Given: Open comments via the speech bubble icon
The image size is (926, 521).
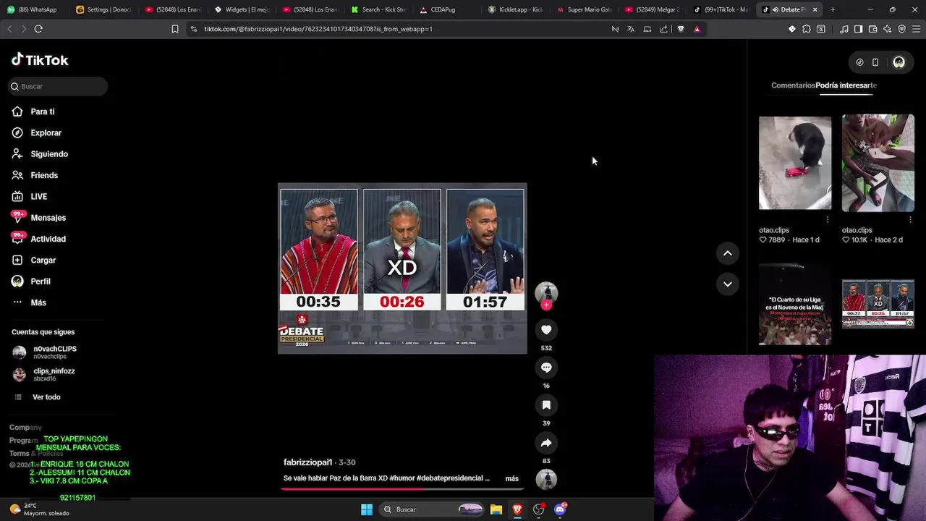Looking at the screenshot, I should [x=546, y=368].
